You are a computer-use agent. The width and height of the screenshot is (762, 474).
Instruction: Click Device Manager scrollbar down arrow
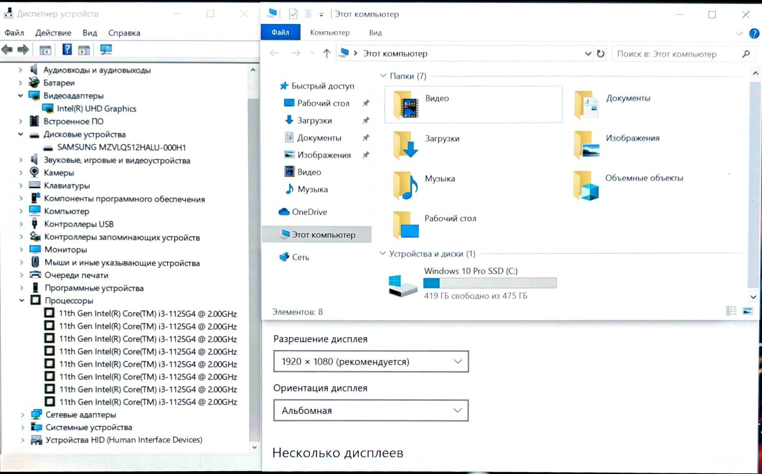[254, 447]
